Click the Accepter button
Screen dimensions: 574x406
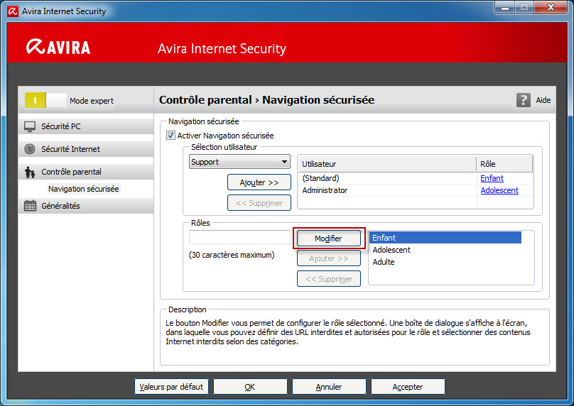[408, 387]
